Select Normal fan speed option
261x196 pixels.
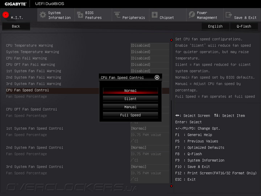point(130,91)
